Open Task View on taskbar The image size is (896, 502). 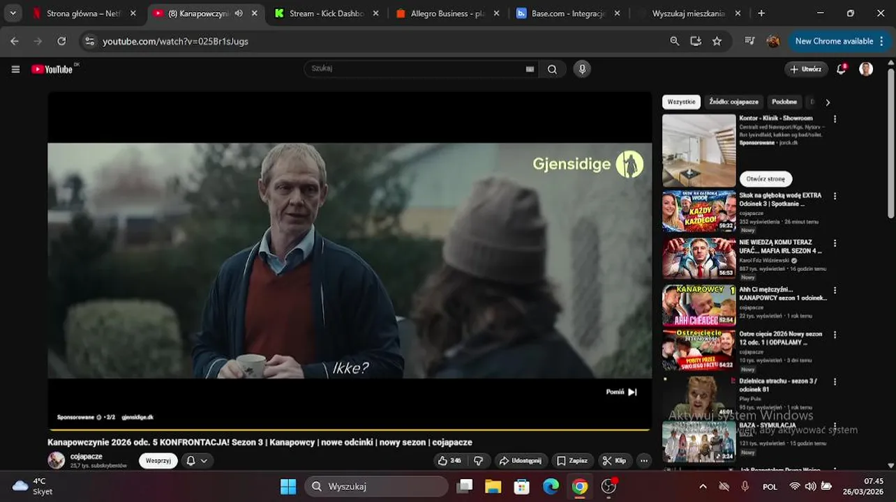[464, 486]
